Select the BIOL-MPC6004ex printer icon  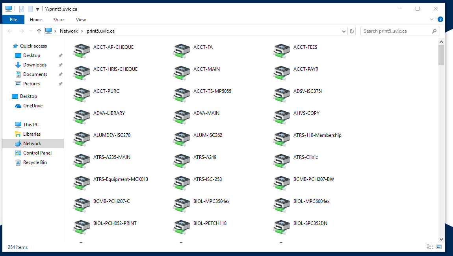coord(281,205)
